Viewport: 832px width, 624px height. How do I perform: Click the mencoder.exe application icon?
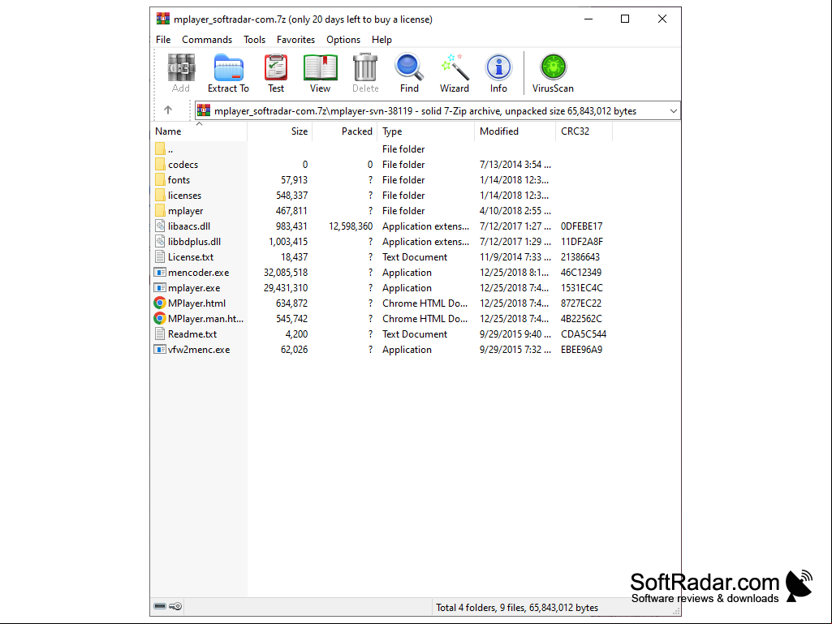(x=160, y=272)
